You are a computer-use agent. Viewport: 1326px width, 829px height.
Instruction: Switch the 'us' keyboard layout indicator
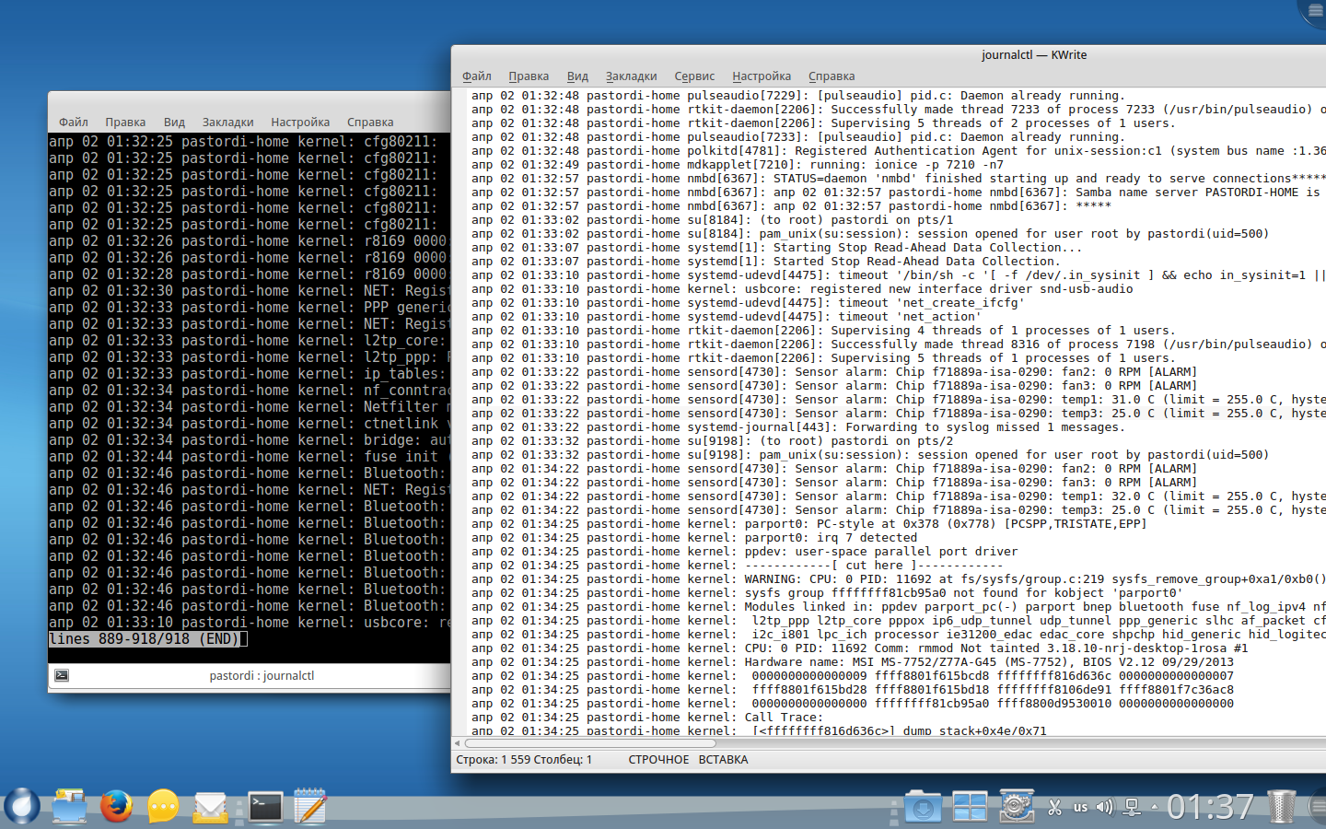pos(1080,808)
